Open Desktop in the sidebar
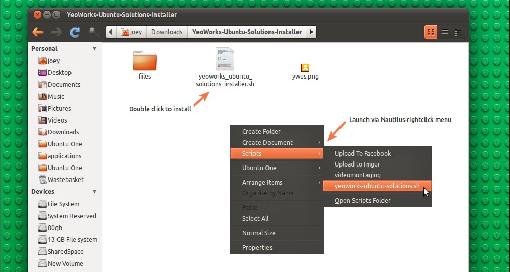This screenshot has height=272, width=510. click(x=55, y=73)
